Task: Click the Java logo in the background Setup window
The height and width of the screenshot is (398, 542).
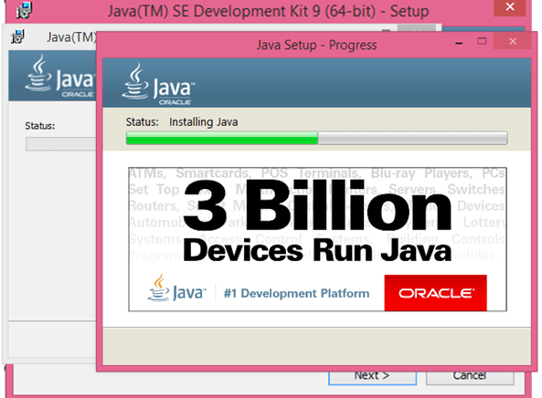Action: (x=59, y=76)
